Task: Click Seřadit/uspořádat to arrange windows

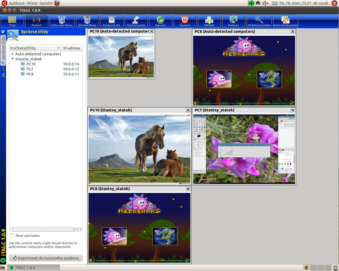Action: [259, 21]
